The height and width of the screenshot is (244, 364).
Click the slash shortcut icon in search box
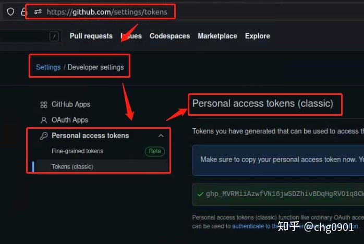pos(54,36)
